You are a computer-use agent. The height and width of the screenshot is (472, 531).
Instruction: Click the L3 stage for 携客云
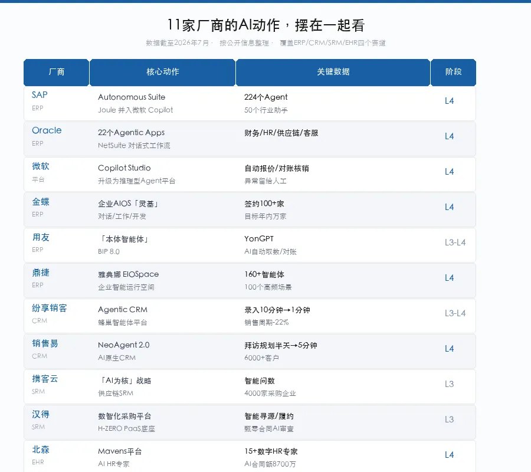(449, 384)
